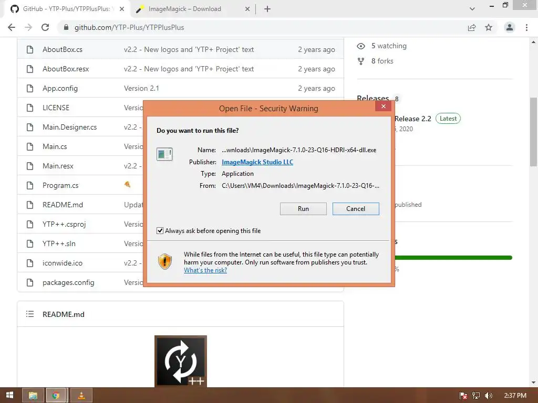The height and width of the screenshot is (403, 538).
Task: Close the GitHub YTPPlusPlus tab
Action: coord(122,9)
